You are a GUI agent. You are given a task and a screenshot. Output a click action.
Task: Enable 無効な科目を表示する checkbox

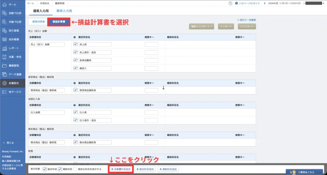[75, 169]
